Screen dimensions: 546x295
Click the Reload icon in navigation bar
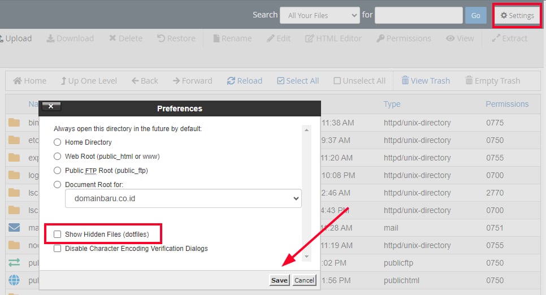point(231,81)
